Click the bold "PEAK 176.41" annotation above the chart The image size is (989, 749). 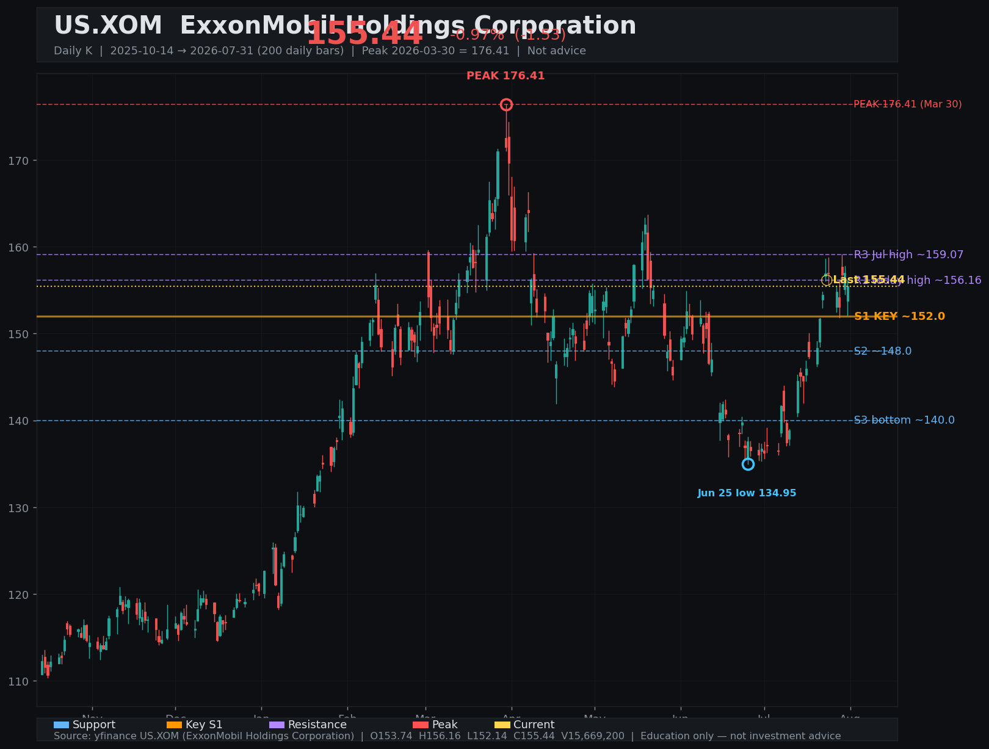click(x=505, y=76)
